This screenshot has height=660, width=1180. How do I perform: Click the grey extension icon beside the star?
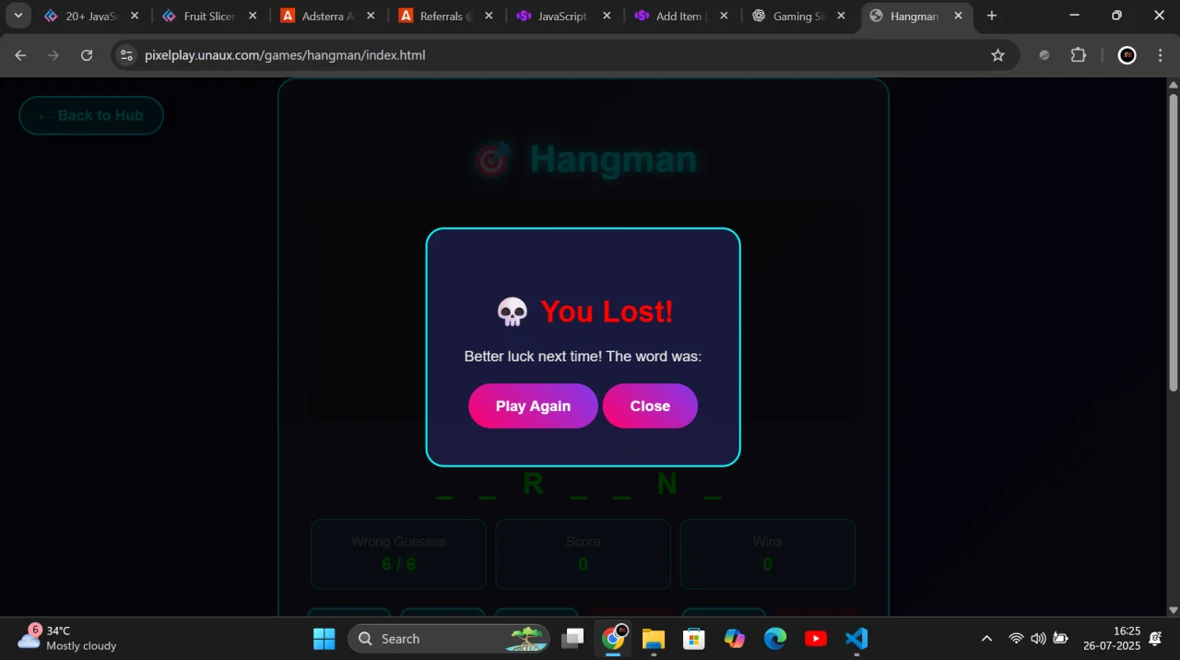1044,55
